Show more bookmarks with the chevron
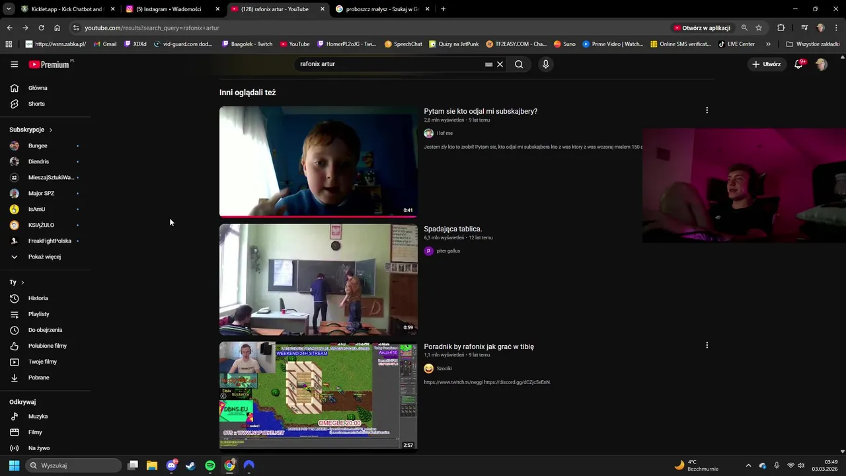Image resolution: width=846 pixels, height=476 pixels. tap(768, 44)
